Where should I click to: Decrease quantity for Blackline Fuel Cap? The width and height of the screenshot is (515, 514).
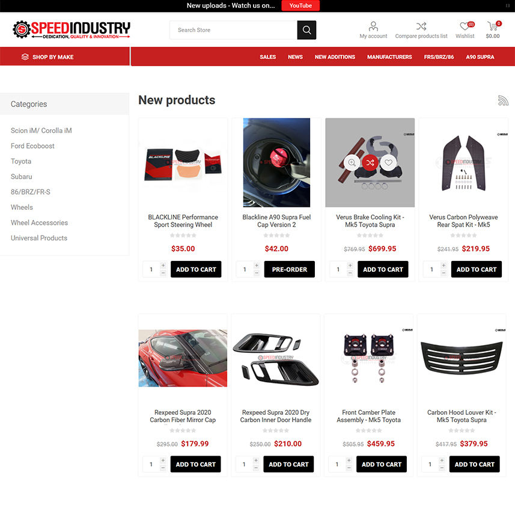(257, 273)
